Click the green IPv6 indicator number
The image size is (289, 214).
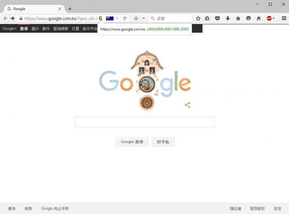(x=100, y=18)
